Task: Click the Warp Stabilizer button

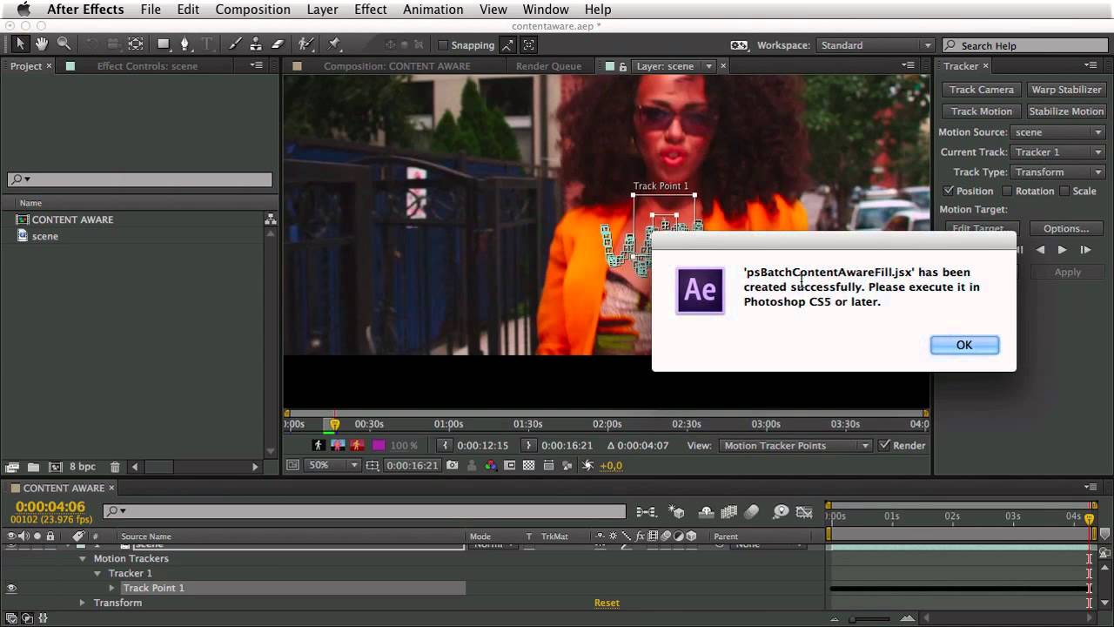Action: tap(1066, 90)
